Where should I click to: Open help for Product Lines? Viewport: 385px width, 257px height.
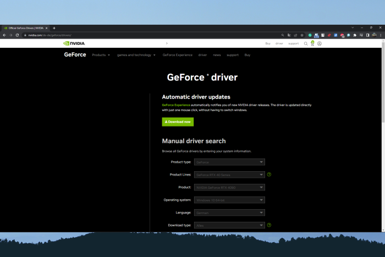point(269,174)
